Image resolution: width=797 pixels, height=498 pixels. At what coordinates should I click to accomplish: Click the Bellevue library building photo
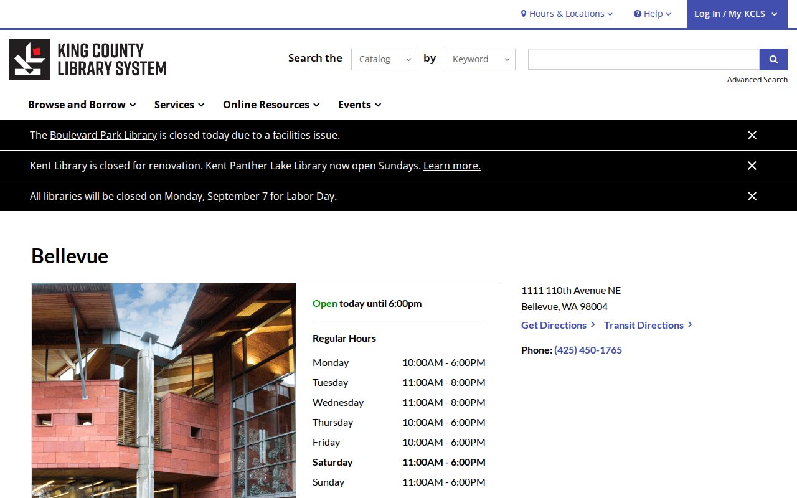[x=164, y=390]
